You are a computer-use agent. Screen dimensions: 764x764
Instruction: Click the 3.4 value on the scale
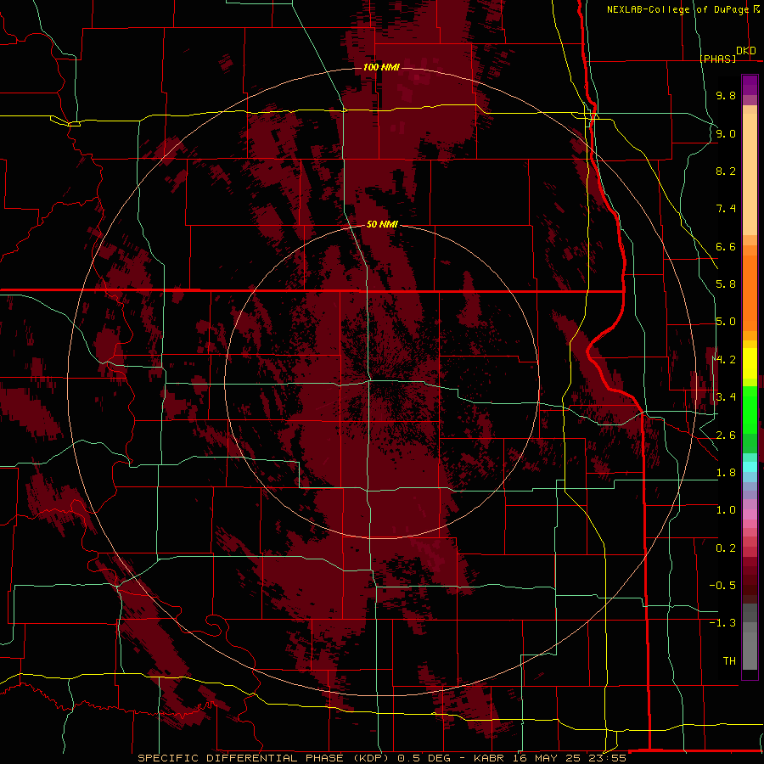click(x=726, y=397)
